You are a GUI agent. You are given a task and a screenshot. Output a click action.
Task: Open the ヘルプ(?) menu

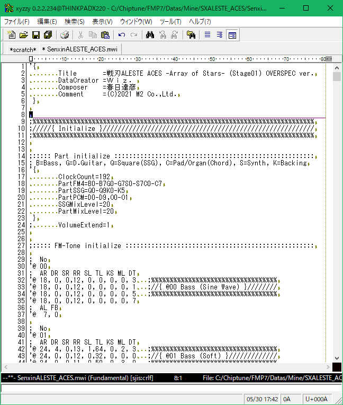coord(200,22)
